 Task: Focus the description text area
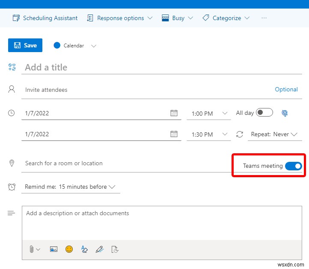click(x=162, y=223)
